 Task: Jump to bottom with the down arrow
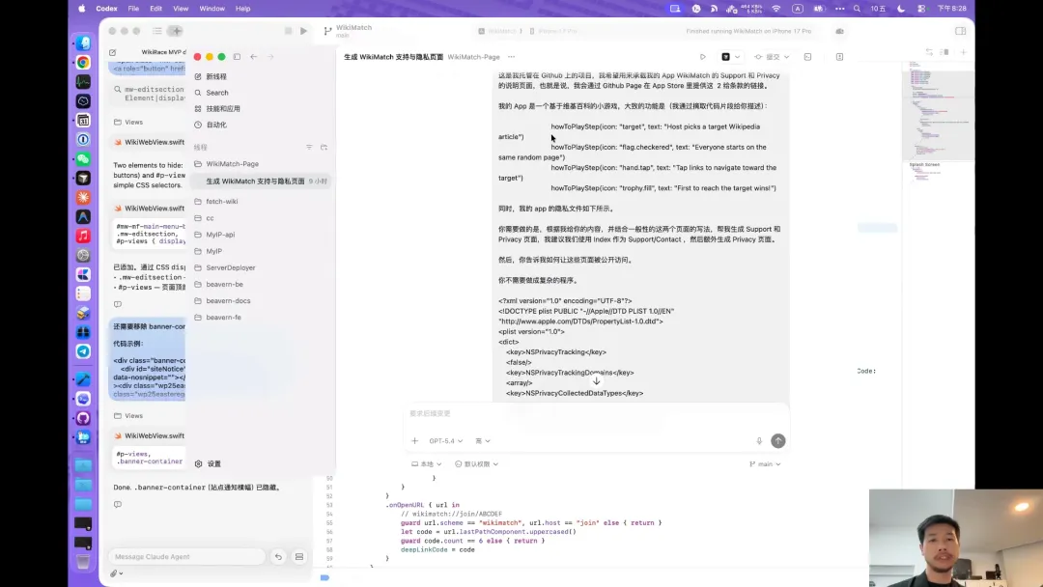596,381
